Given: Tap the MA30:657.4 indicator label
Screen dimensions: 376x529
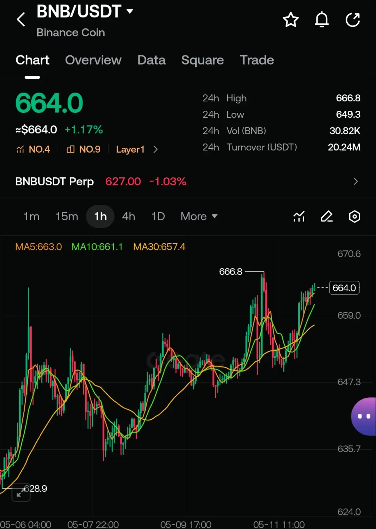Looking at the screenshot, I should (159, 247).
